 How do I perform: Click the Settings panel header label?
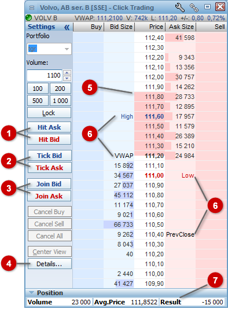(x=42, y=27)
